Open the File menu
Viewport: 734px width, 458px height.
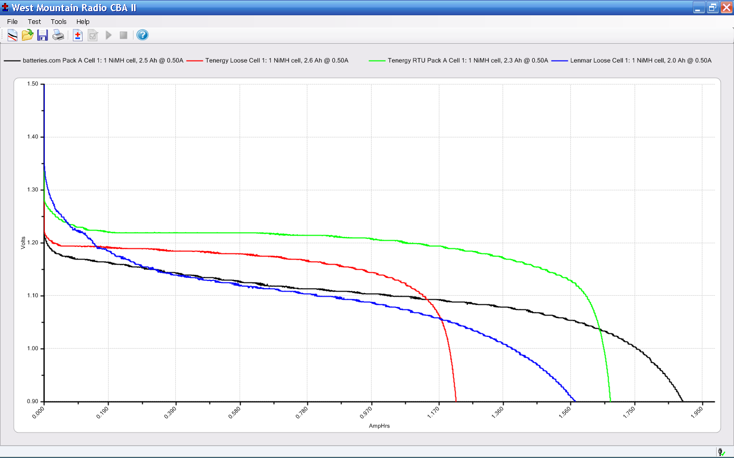tap(12, 21)
